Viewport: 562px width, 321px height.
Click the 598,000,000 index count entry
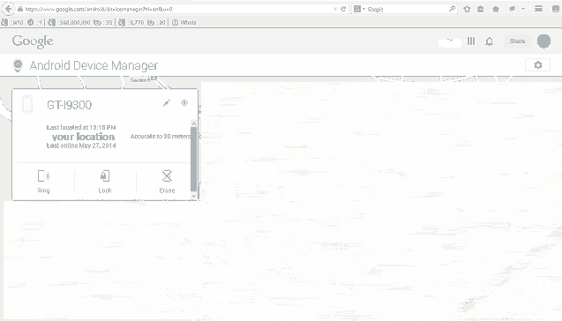point(70,23)
